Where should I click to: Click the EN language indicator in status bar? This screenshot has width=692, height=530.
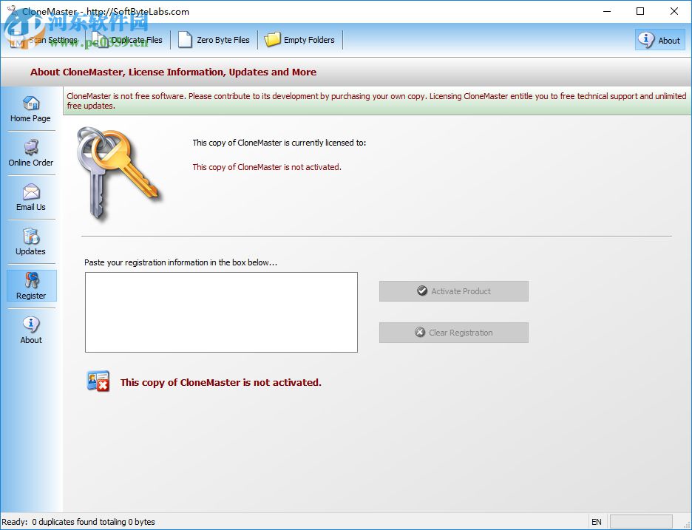coord(596,522)
